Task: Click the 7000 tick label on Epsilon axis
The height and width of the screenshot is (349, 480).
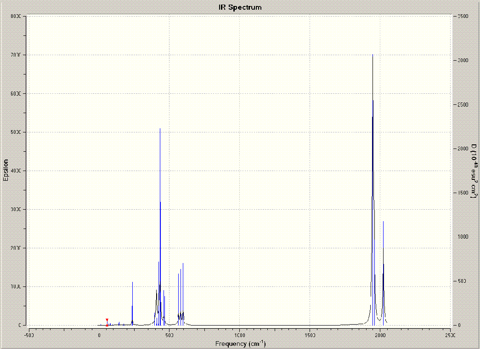Action: (x=15, y=55)
